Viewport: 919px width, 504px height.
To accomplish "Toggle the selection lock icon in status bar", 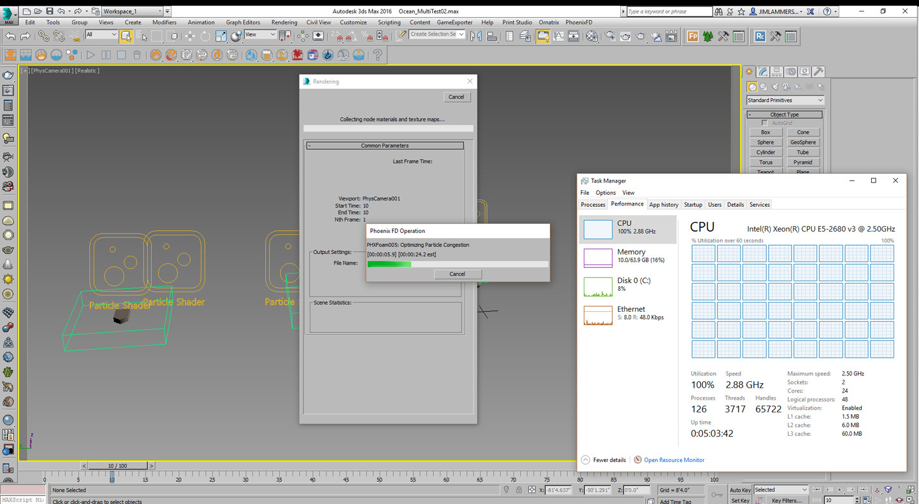I will tap(519, 490).
